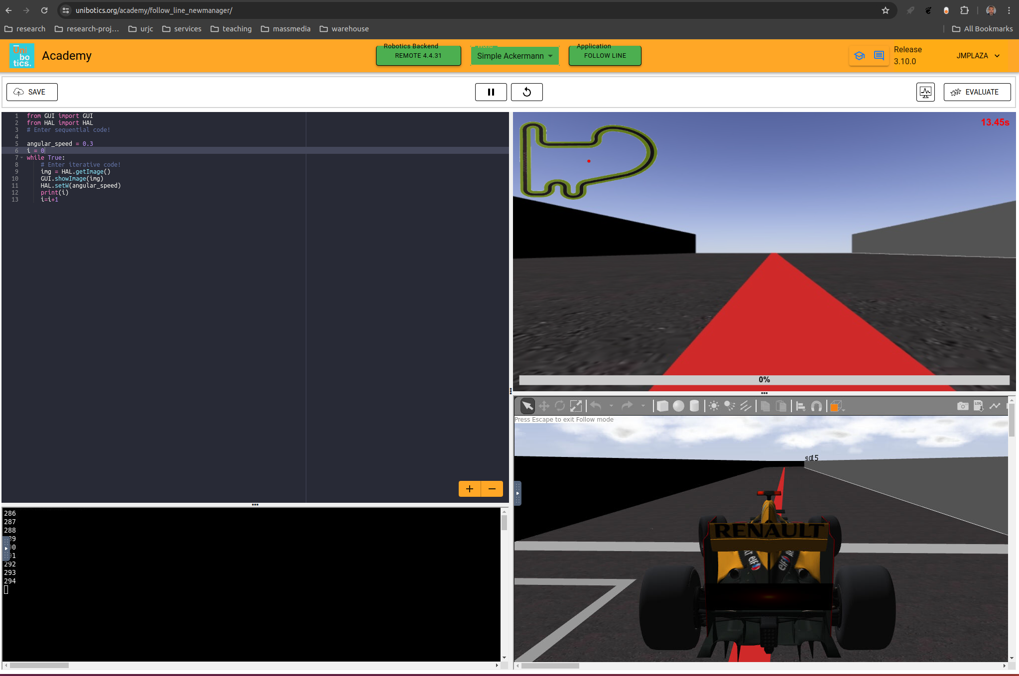Screen dimensions: 1019x676
Task: Add a spot light
Action: pos(730,406)
